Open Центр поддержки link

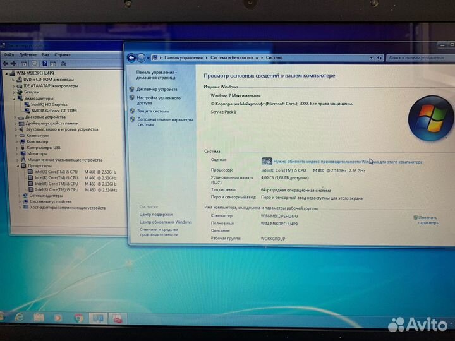[x=156, y=215]
